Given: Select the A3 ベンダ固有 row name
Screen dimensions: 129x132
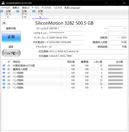Looking at the screenshot, I should coord(18,80).
